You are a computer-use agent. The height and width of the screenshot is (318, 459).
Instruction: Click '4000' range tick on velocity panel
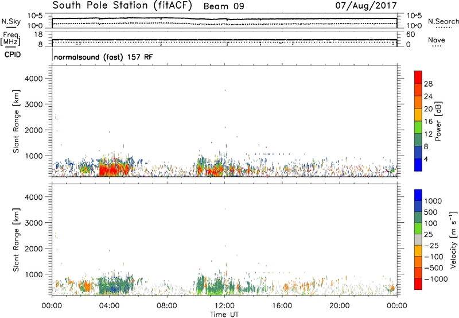33,197
